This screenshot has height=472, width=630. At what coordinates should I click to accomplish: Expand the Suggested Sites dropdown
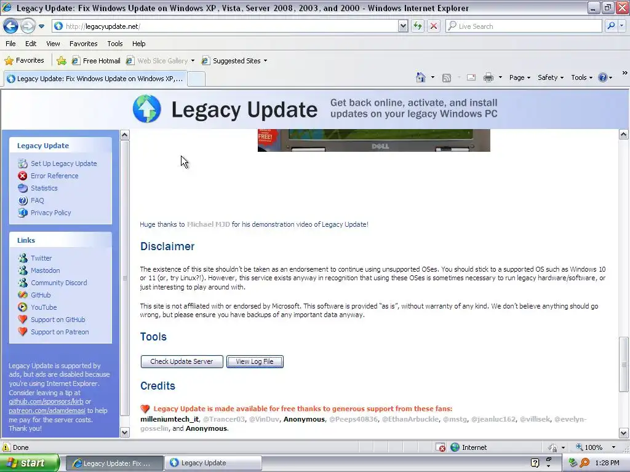265,61
